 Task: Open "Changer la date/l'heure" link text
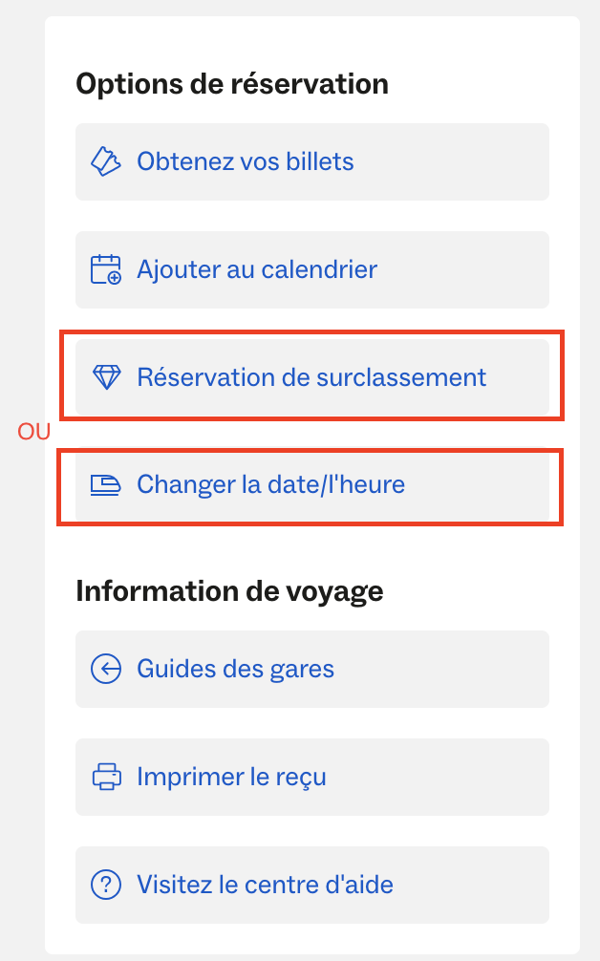pos(270,485)
